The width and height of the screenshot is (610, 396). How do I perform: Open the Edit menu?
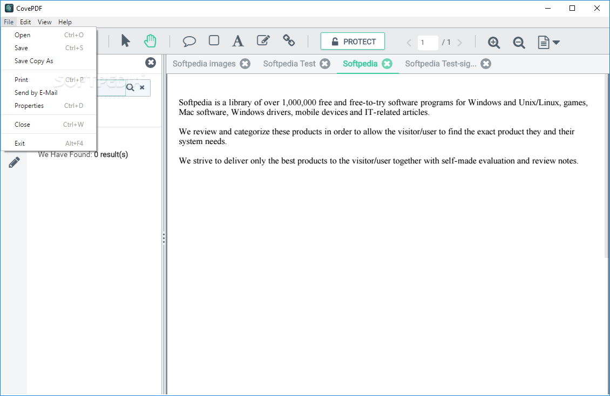tap(26, 22)
